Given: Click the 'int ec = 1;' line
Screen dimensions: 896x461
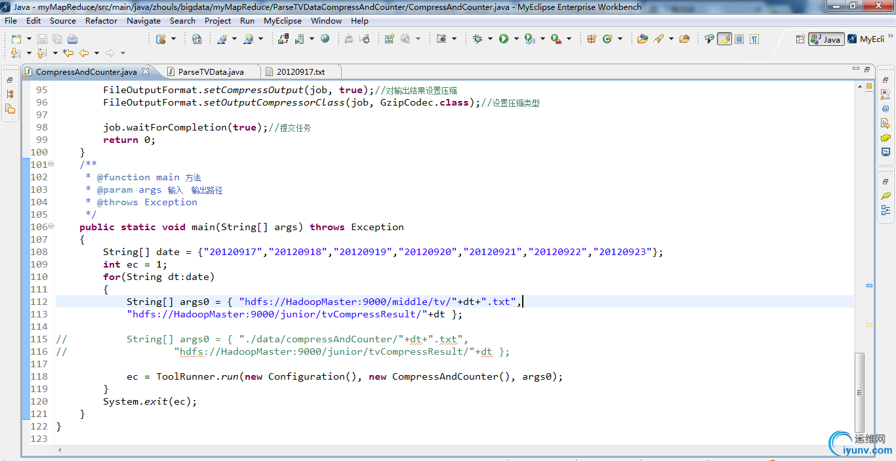Looking at the screenshot, I should click(x=135, y=264).
